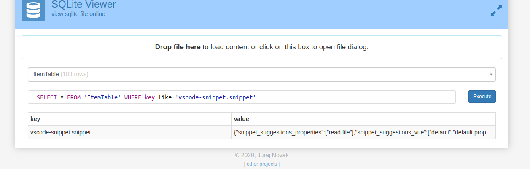Toggle fullscreen with the expand arrows icon
The width and height of the screenshot is (530, 169).
496,11
